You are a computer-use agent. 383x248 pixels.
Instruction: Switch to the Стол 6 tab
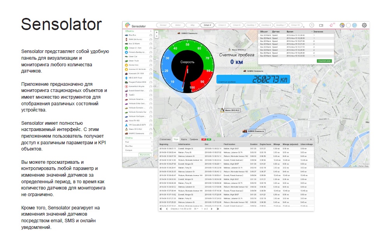click(x=236, y=25)
